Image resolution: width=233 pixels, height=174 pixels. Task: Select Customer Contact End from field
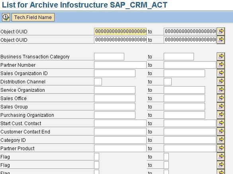tap(120, 131)
